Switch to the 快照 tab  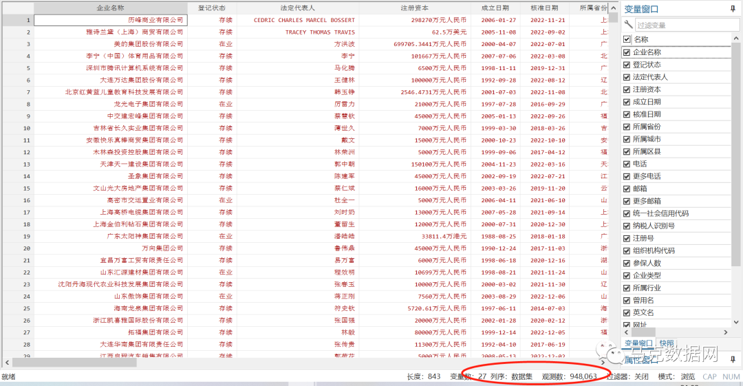click(666, 343)
